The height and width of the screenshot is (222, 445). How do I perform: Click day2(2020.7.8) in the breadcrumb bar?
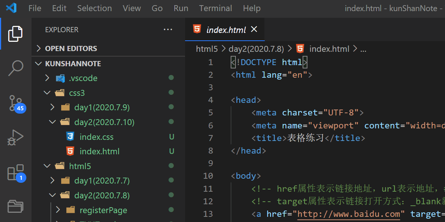tap(256, 48)
